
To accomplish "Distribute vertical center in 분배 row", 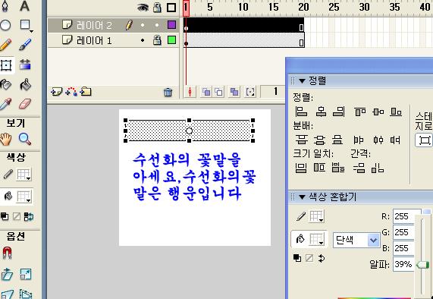I will [320, 140].
